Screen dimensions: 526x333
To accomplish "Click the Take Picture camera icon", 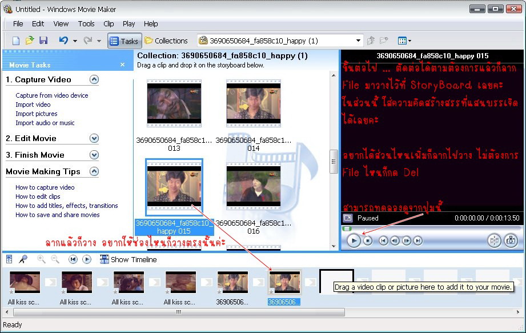I will tap(511, 240).
